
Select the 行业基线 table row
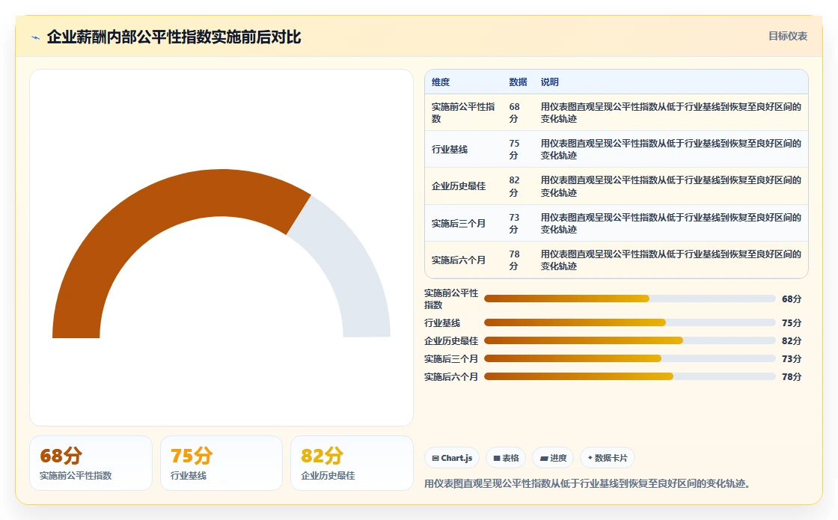(x=617, y=149)
